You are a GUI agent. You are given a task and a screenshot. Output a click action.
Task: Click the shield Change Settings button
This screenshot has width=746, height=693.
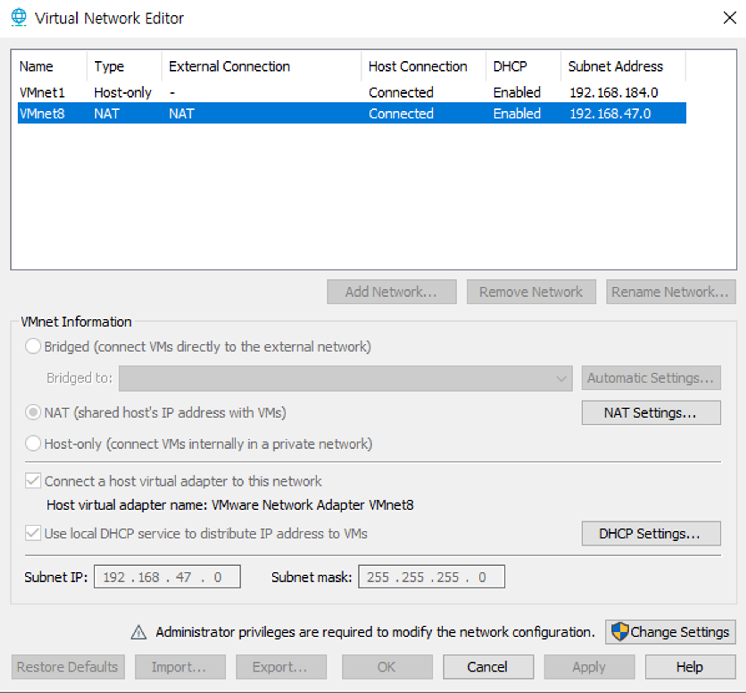click(670, 632)
